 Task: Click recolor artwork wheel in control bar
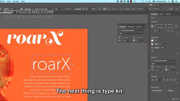point(22,9)
